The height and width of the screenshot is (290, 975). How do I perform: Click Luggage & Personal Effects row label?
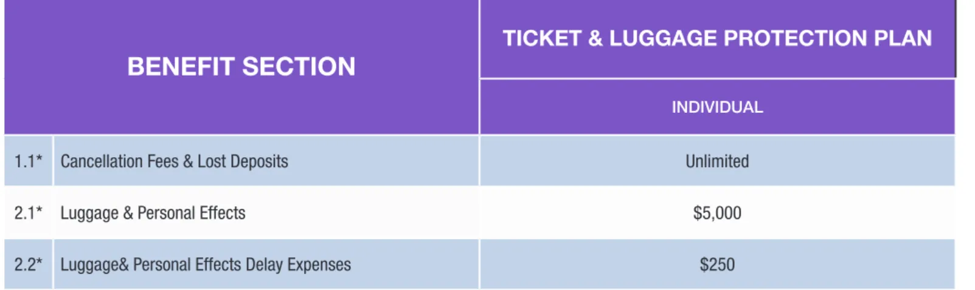coord(153,214)
